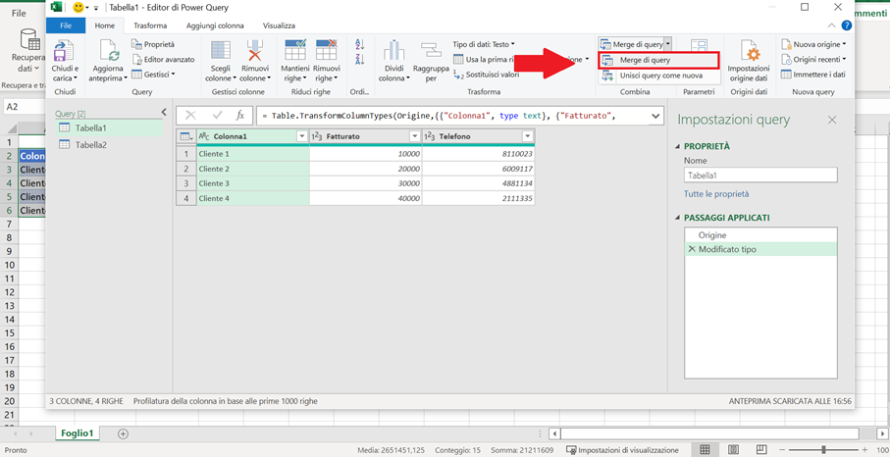
Task: Select Tabella1 in the query list
Action: pyautogui.click(x=110, y=128)
